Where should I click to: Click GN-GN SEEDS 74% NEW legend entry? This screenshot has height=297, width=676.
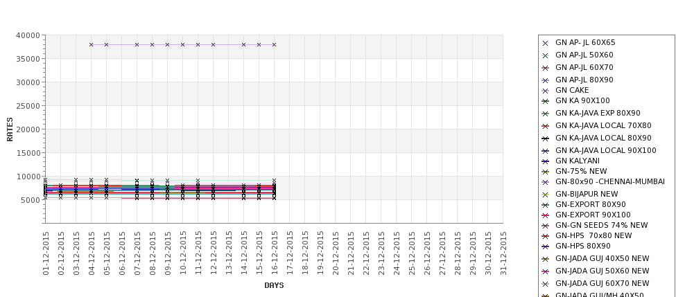point(601,225)
